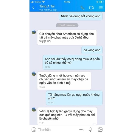Open contact name Tăng A Tài in header

47,6
